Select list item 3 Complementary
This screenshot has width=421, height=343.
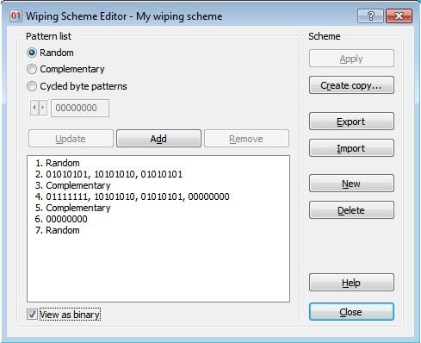(x=72, y=185)
